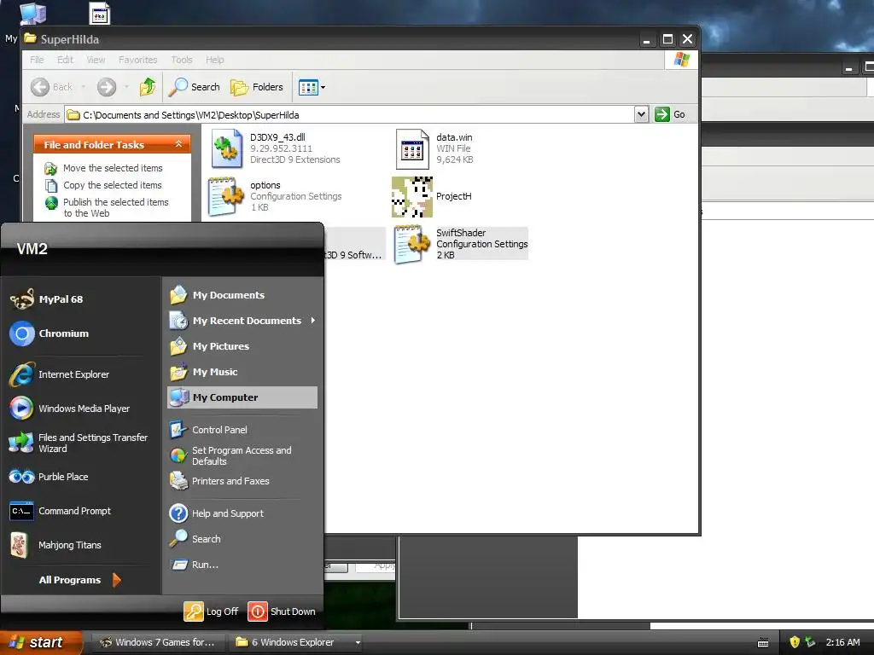Screen dimensions: 874x655
Task: Open Control Panel
Action: 242,430
